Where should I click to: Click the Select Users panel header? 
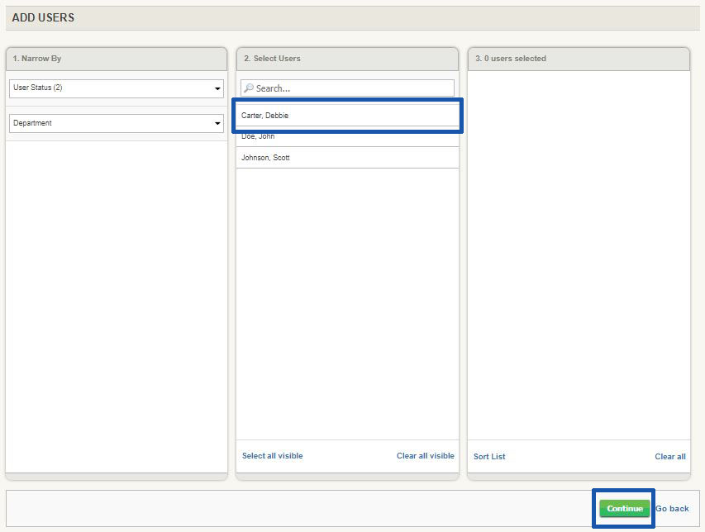coord(347,59)
